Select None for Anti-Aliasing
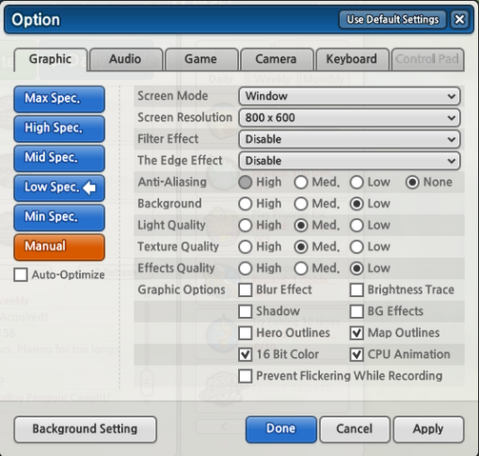This screenshot has height=456, width=479. pos(412,182)
